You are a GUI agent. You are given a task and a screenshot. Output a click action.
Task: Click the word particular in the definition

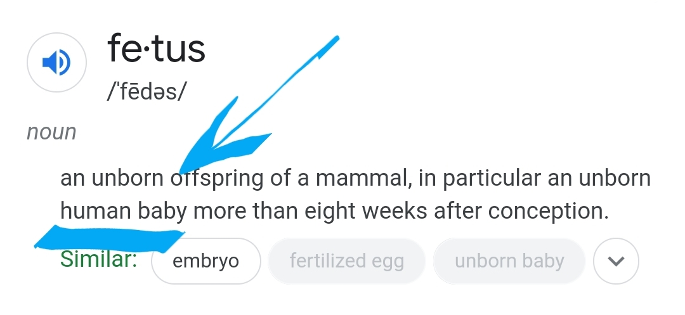coord(492,179)
